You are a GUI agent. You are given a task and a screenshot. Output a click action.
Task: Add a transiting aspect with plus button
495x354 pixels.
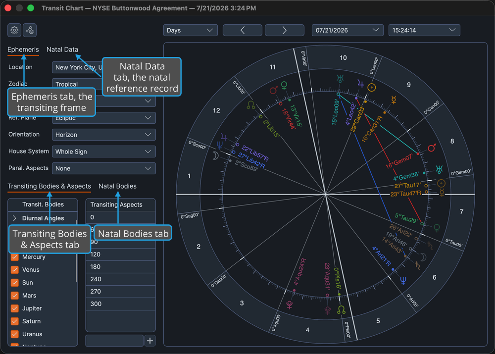(150, 341)
